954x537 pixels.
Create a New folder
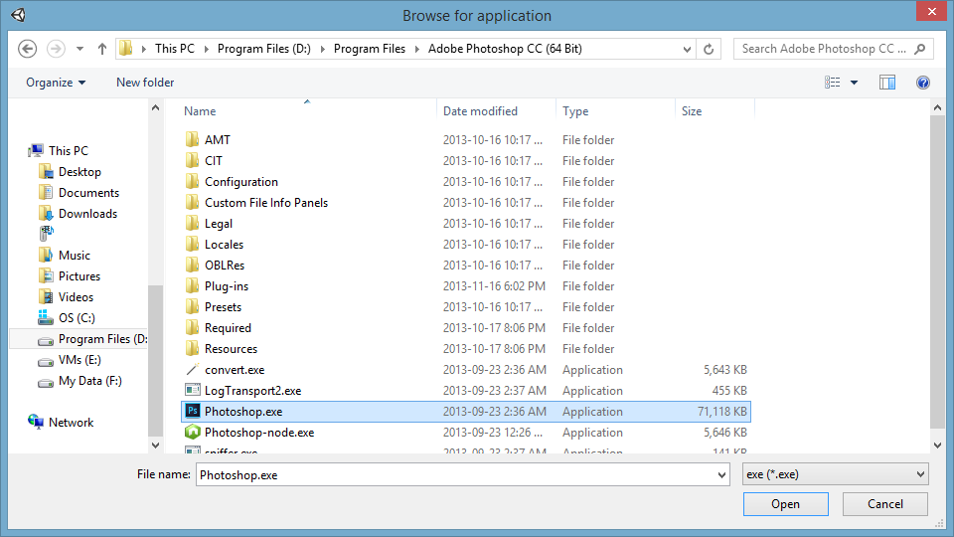145,83
